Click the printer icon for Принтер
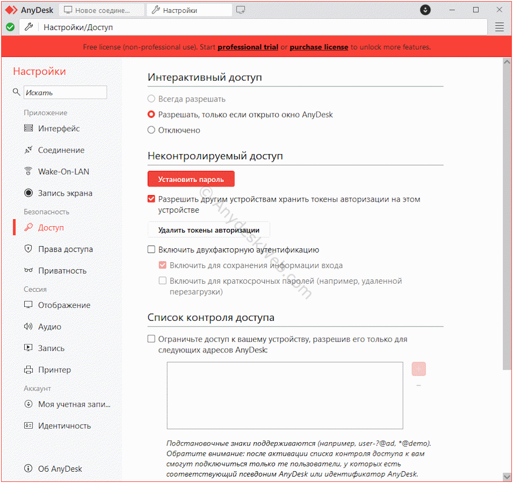The height and width of the screenshot is (483, 513). tap(28, 370)
